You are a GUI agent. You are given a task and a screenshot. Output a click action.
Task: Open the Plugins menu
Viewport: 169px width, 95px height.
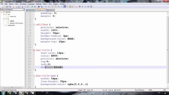(x=56, y=4)
